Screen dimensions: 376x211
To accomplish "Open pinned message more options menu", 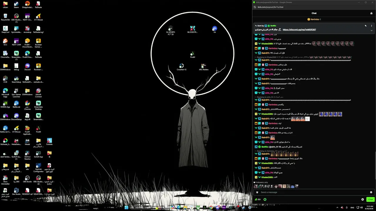I will click(x=371, y=26).
